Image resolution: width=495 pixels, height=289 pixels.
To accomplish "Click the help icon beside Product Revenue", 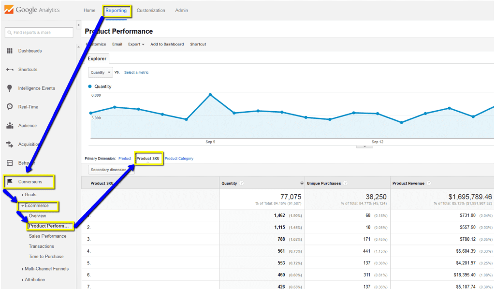I will click(x=429, y=183).
